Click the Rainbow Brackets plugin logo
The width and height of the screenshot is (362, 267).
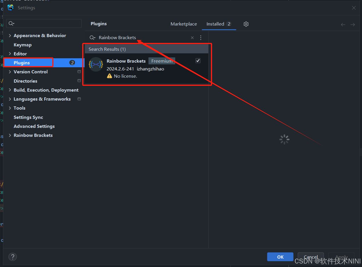(x=96, y=64)
